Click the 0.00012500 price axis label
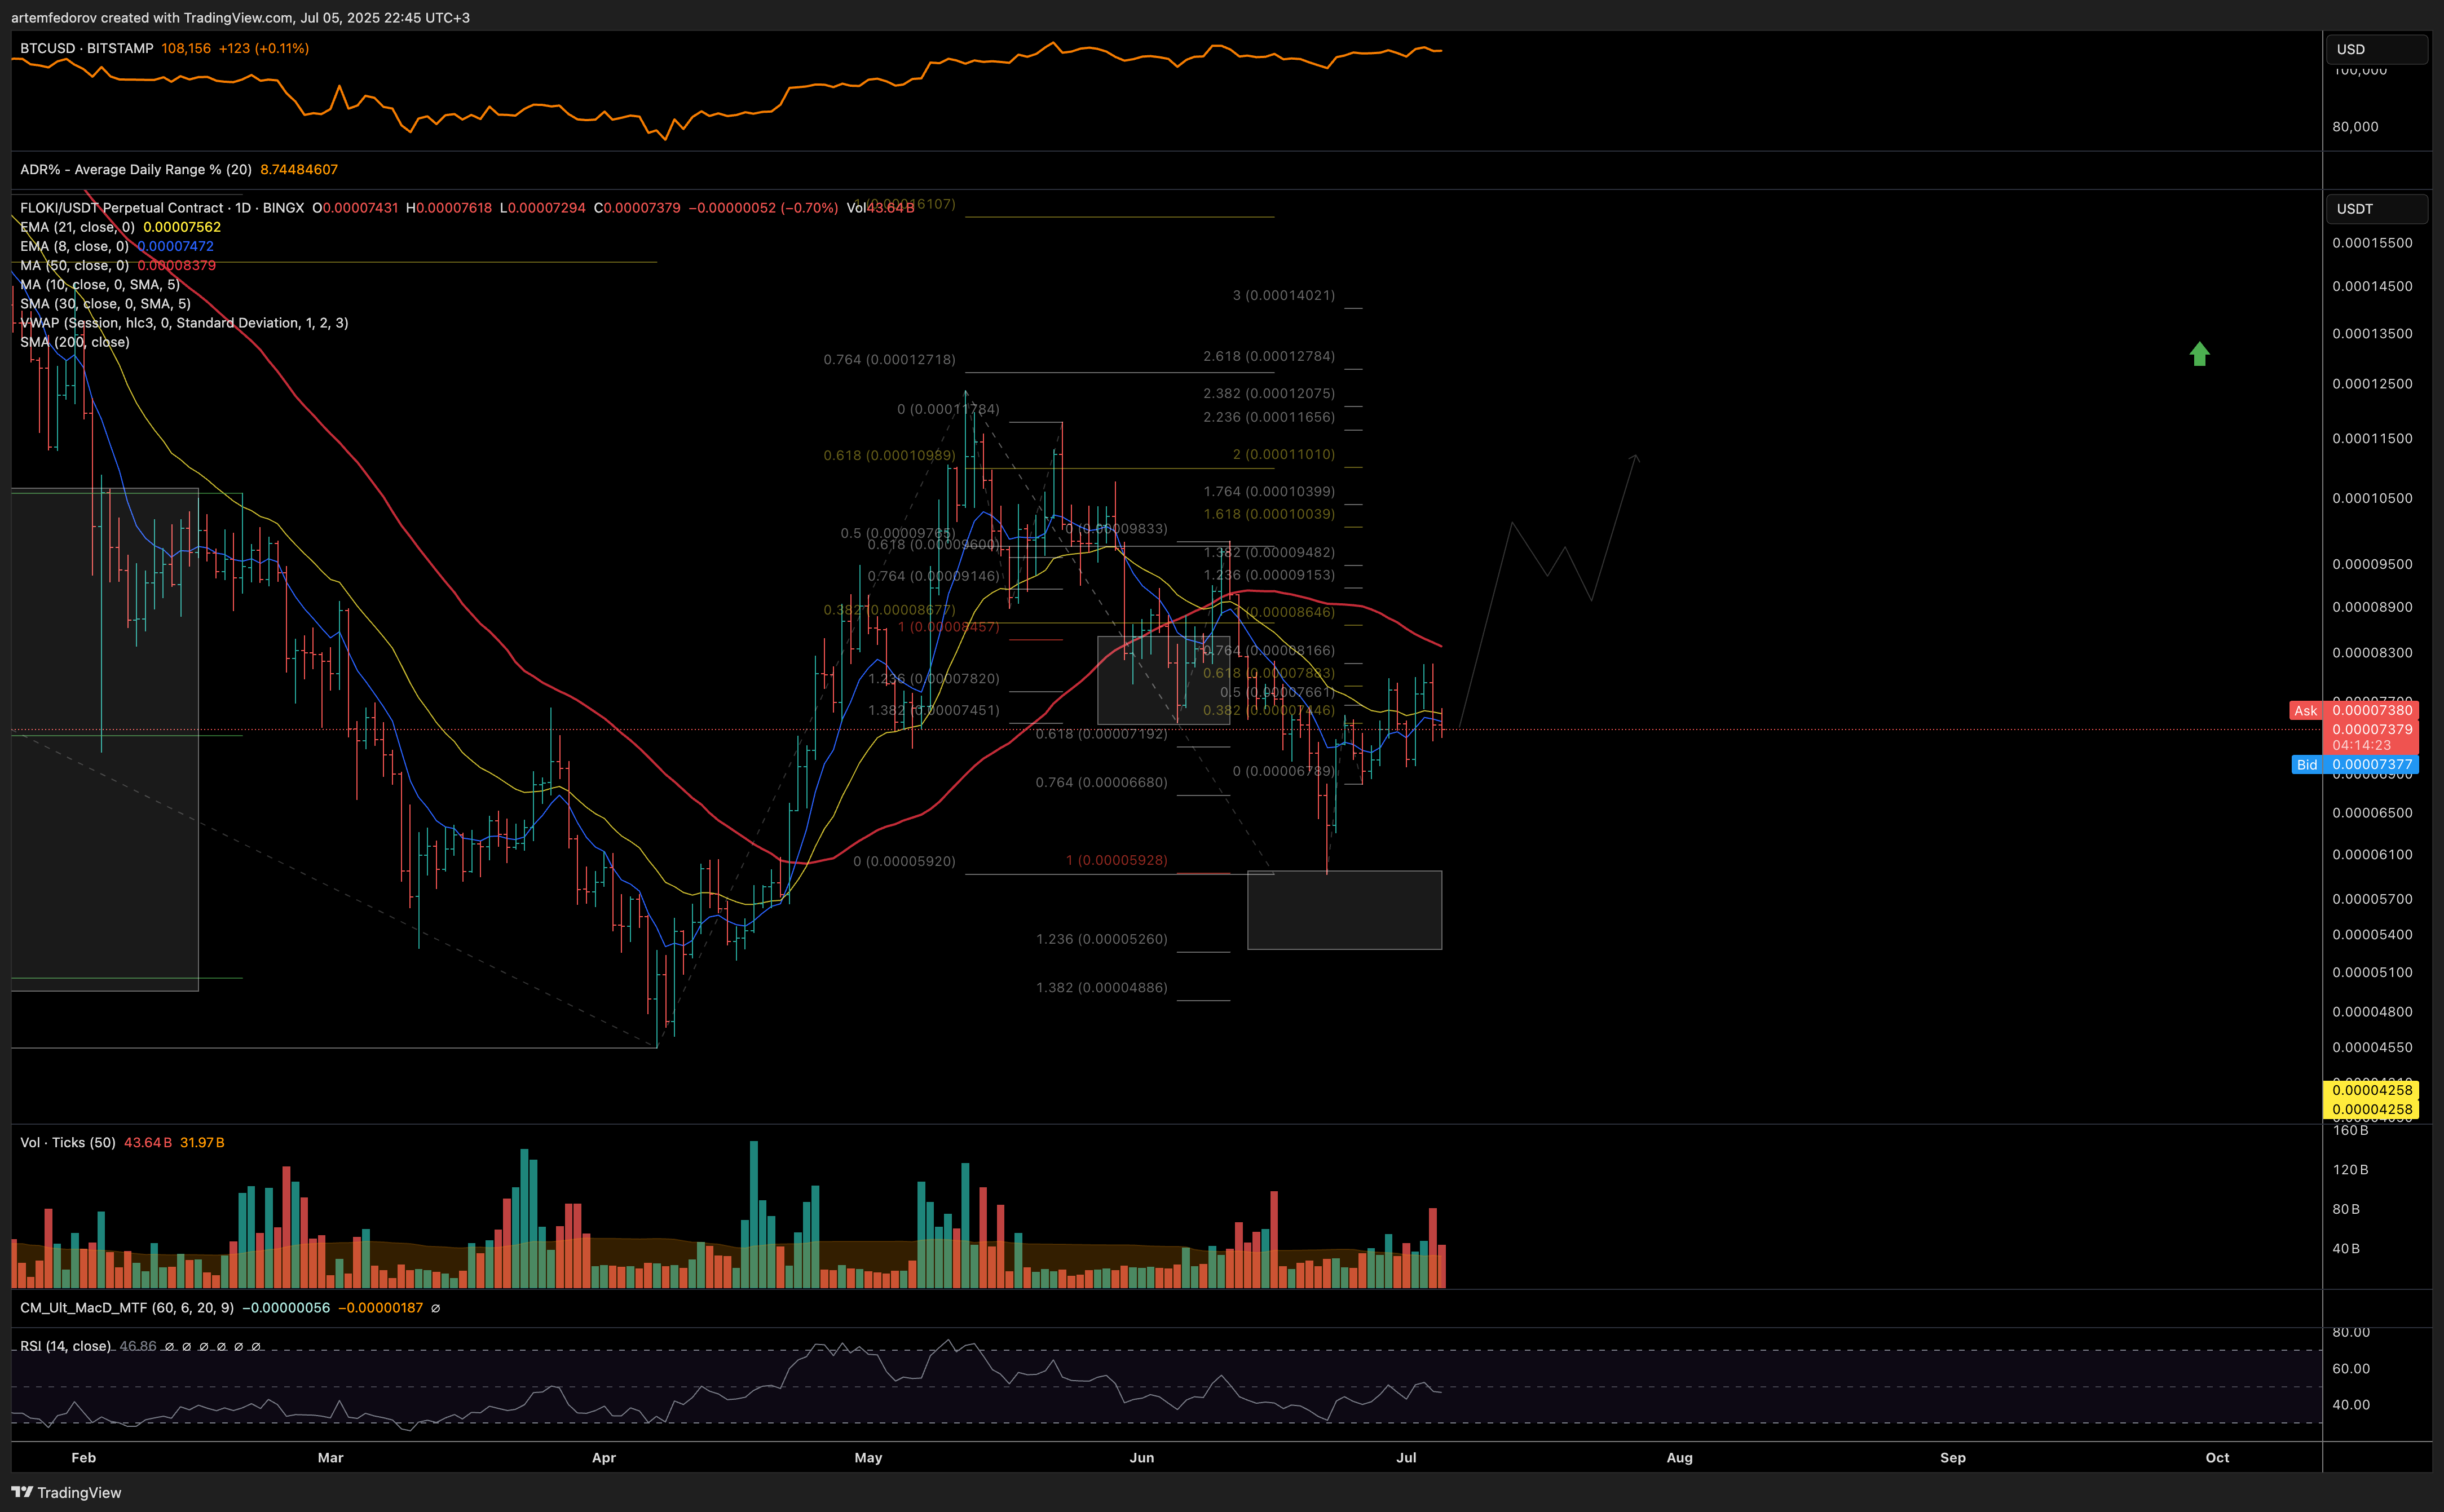This screenshot has width=2444, height=1512. [x=2372, y=385]
